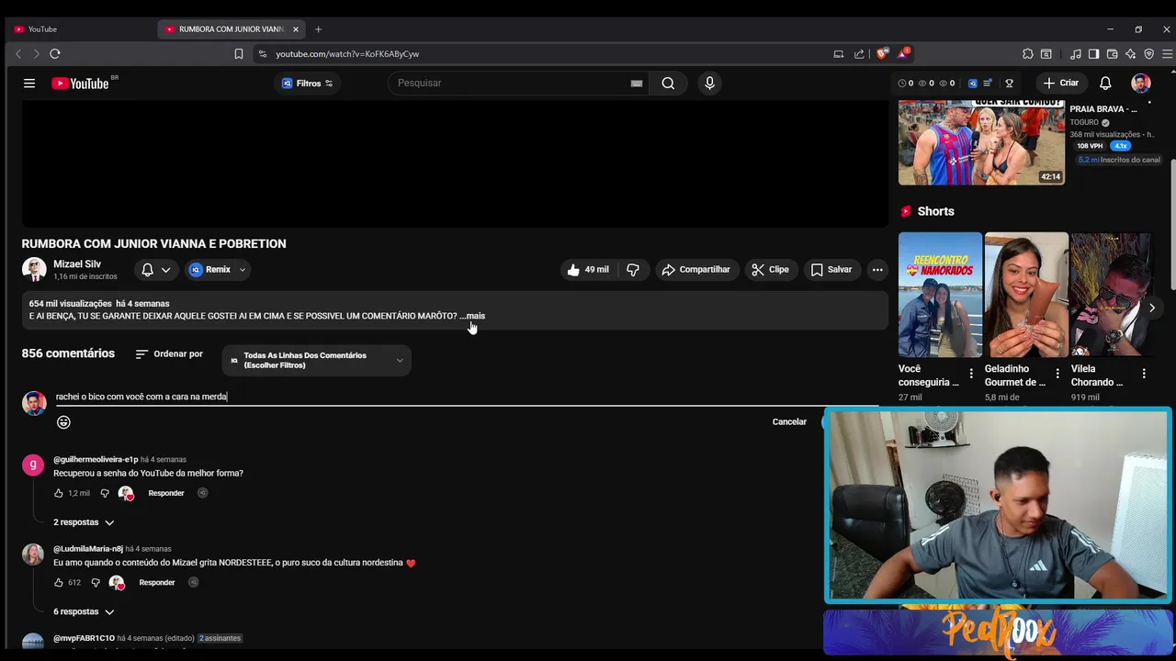This screenshot has height=661, width=1176.
Task: Open the PRAIA BRAVA video thumbnail
Action: pos(981,143)
